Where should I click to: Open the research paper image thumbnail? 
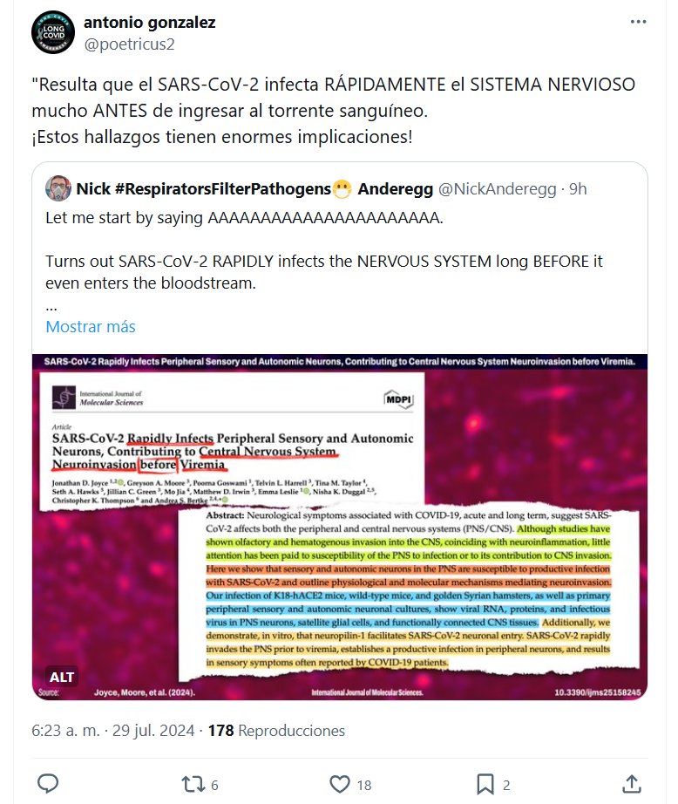pos(340,527)
